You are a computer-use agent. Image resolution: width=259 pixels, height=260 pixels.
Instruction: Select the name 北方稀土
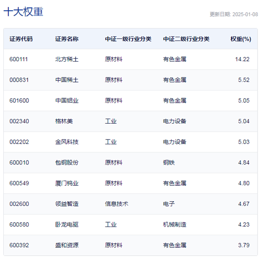pyautogui.click(x=67, y=59)
